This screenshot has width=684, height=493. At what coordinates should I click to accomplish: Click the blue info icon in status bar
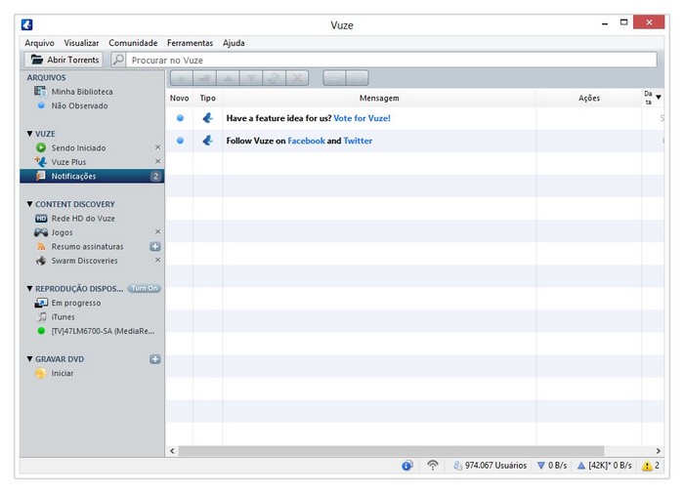(x=407, y=466)
